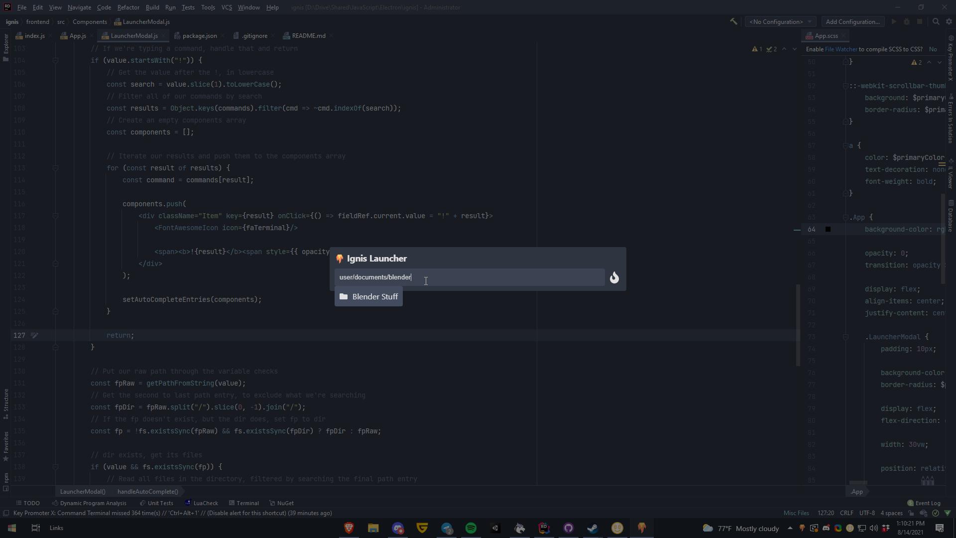
Task: Click the flame launch button in Ignis Launcher
Action: (x=614, y=277)
